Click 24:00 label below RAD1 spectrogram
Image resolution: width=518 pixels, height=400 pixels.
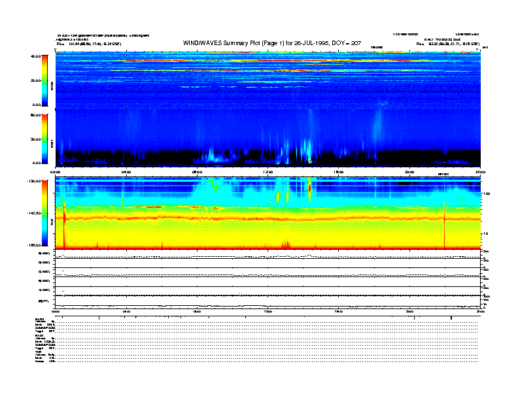point(480,172)
